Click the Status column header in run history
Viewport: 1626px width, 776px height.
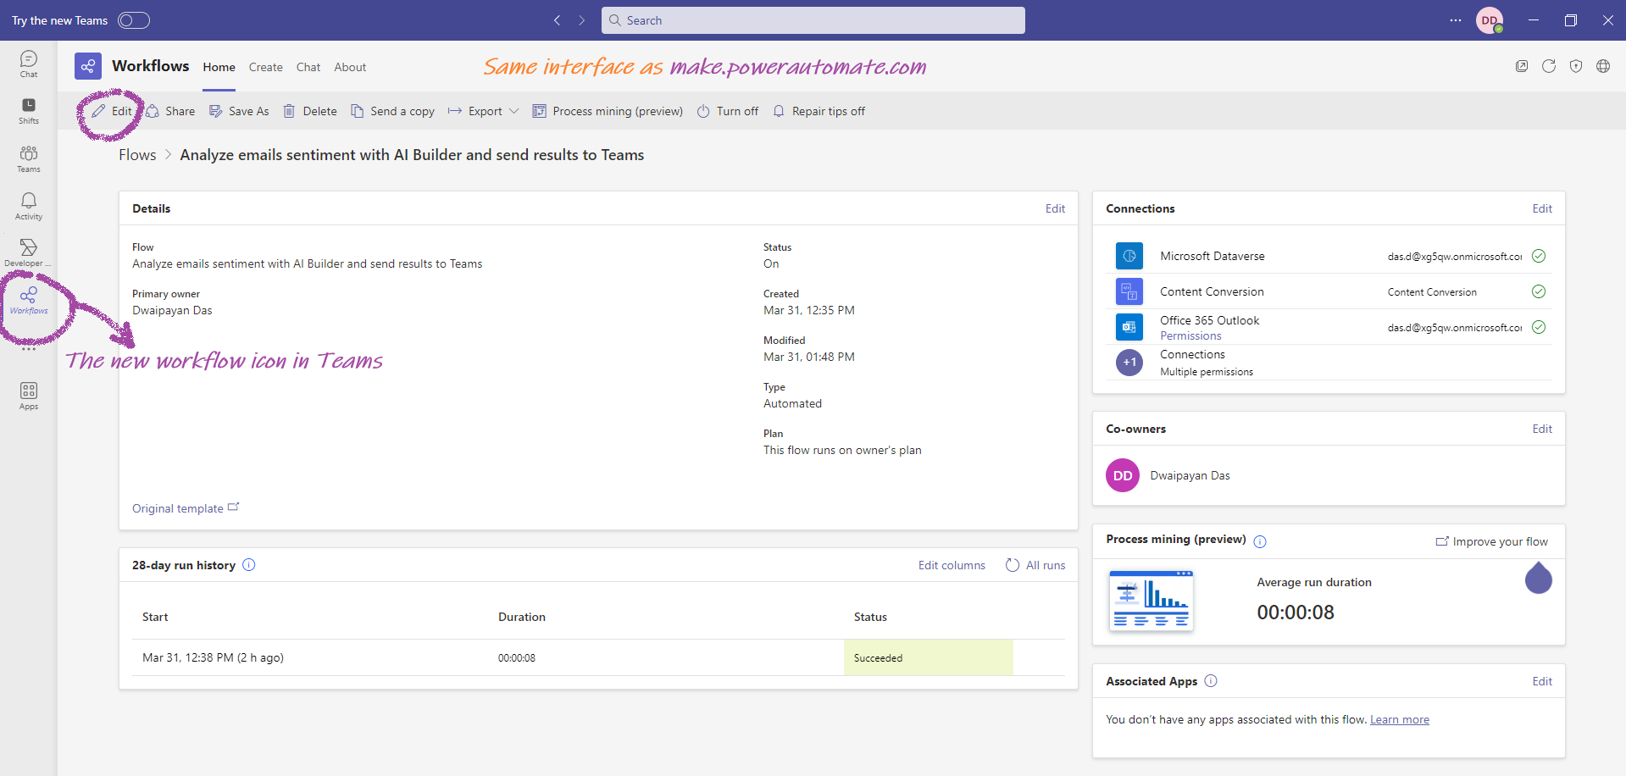[870, 617]
